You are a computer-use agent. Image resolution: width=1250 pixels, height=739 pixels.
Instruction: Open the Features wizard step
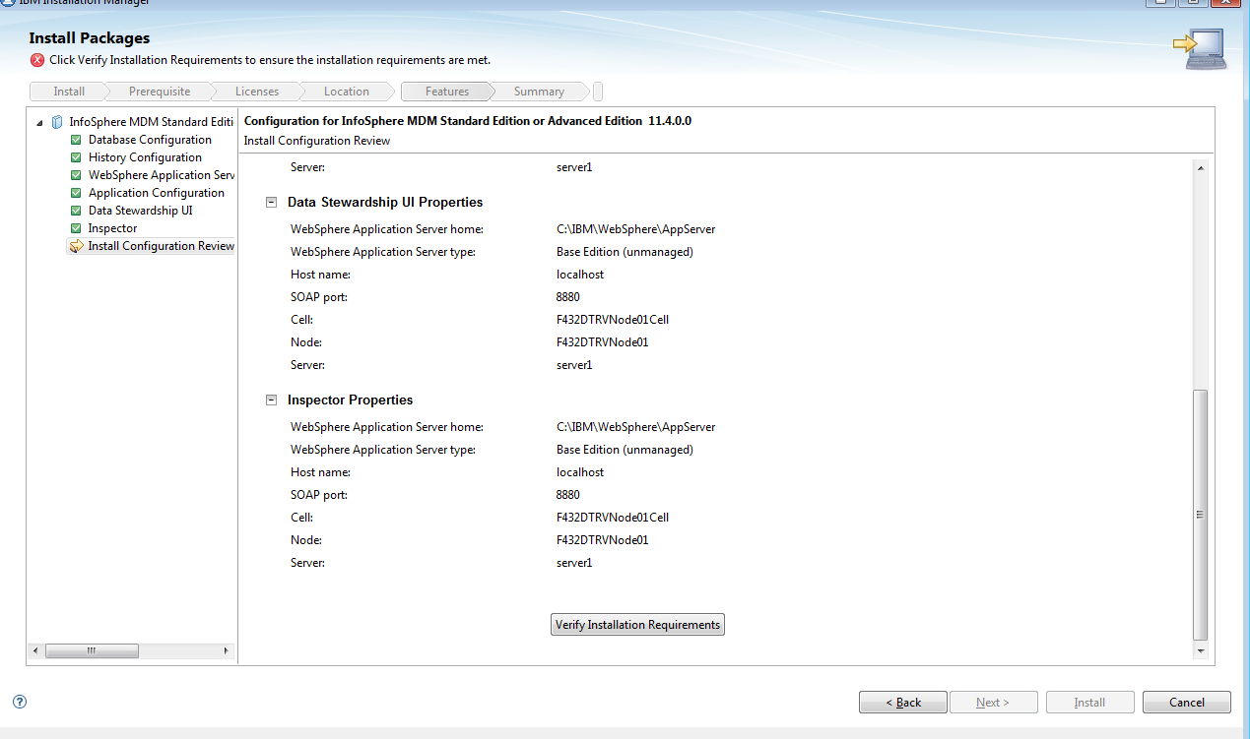(447, 92)
